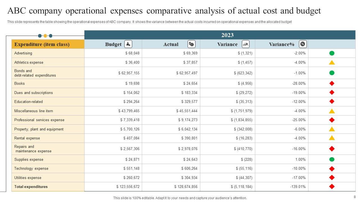The image size is (360, 202).
Task: Click the green circle in Advertising row
Action: tap(332, 53)
